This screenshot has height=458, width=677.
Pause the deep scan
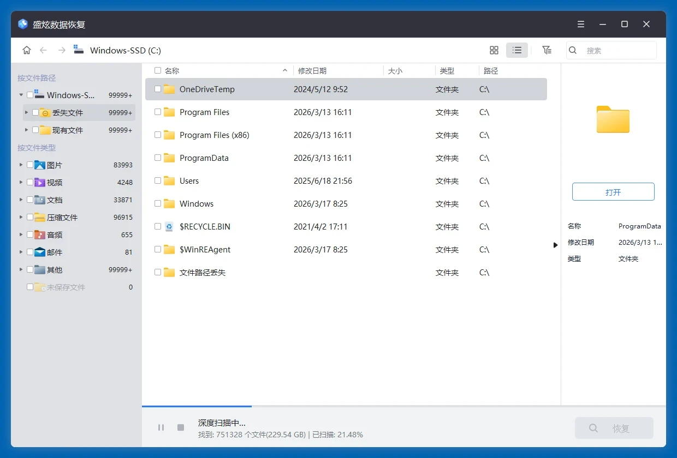pyautogui.click(x=161, y=427)
